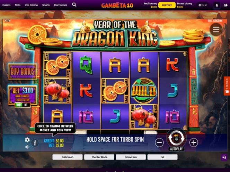Mute the game sound speaker icon
The height and width of the screenshot is (172, 230).
tap(27, 147)
